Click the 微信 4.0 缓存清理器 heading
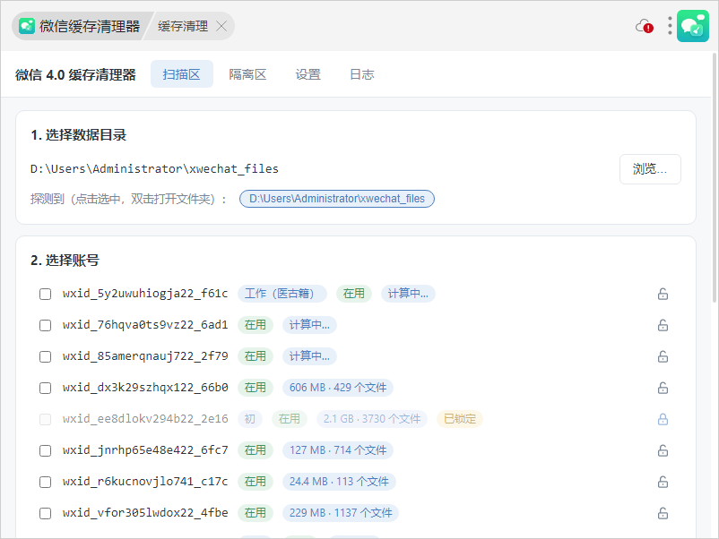719x539 pixels. [75, 74]
